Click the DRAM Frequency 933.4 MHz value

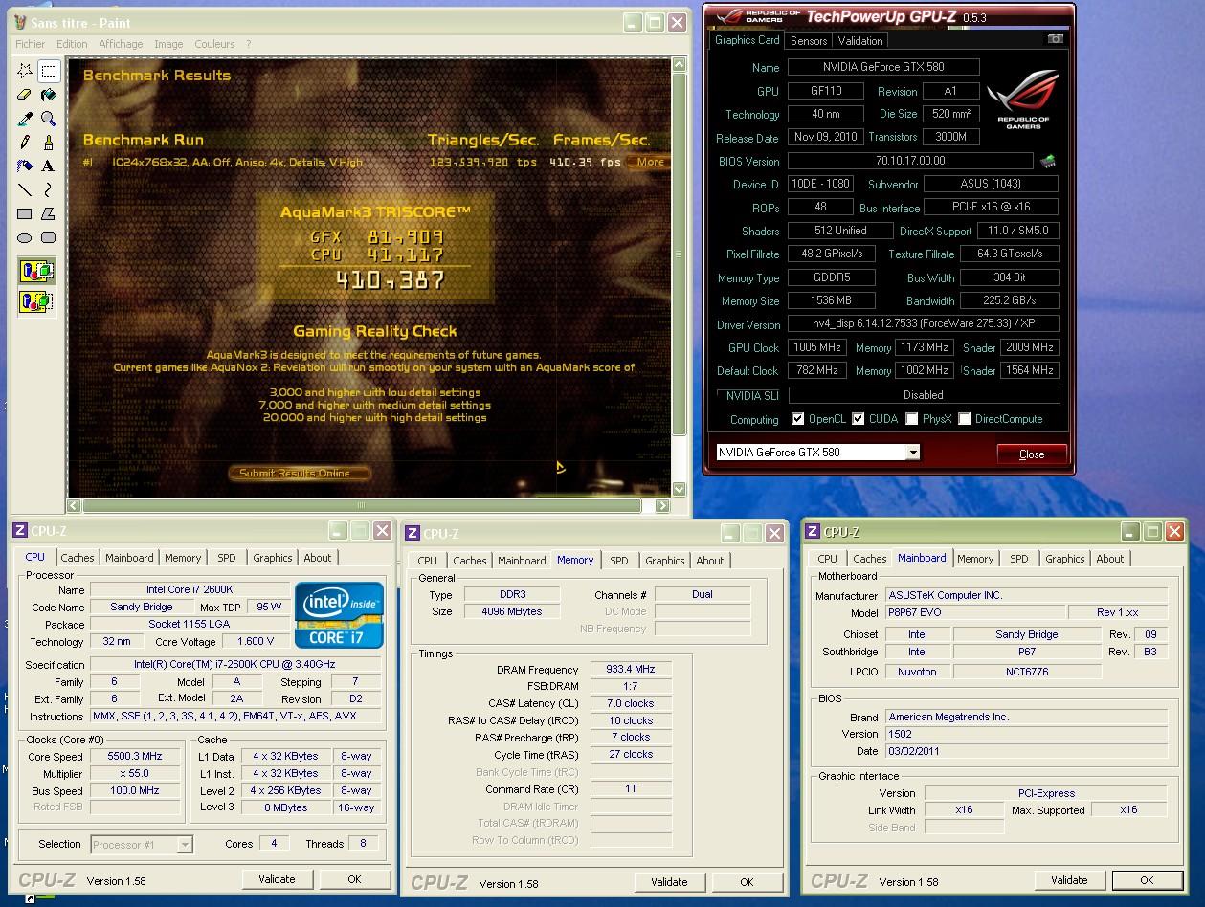tap(632, 670)
